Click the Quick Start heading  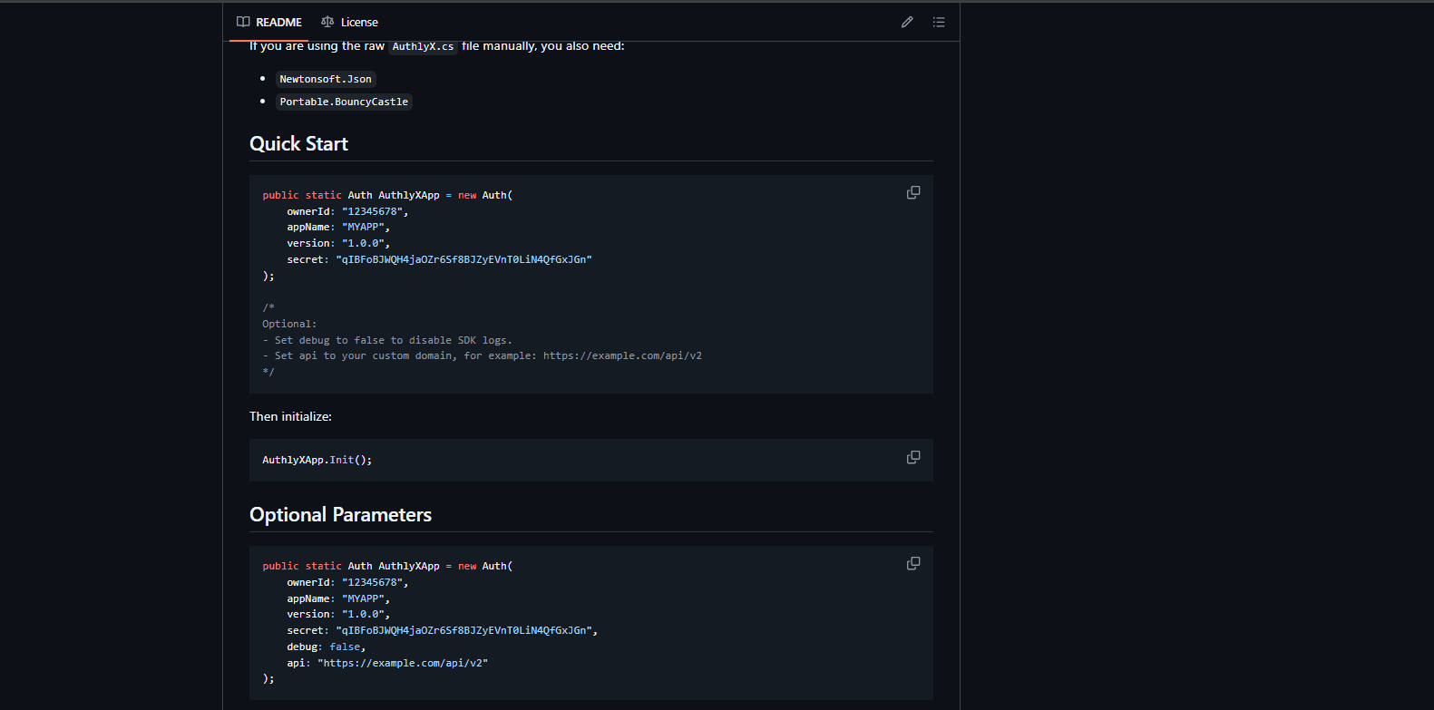(298, 144)
